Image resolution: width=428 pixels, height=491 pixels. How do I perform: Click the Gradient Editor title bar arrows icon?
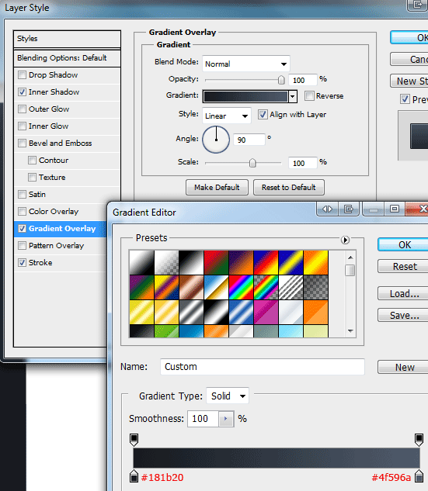(327, 209)
